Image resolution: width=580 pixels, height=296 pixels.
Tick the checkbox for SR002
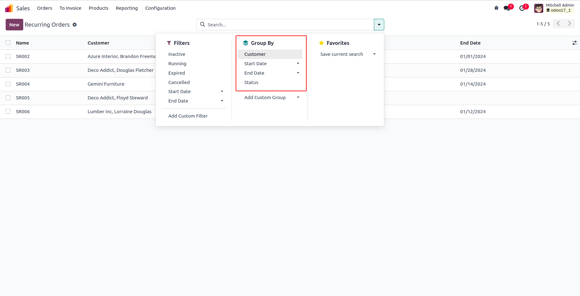pyautogui.click(x=8, y=56)
